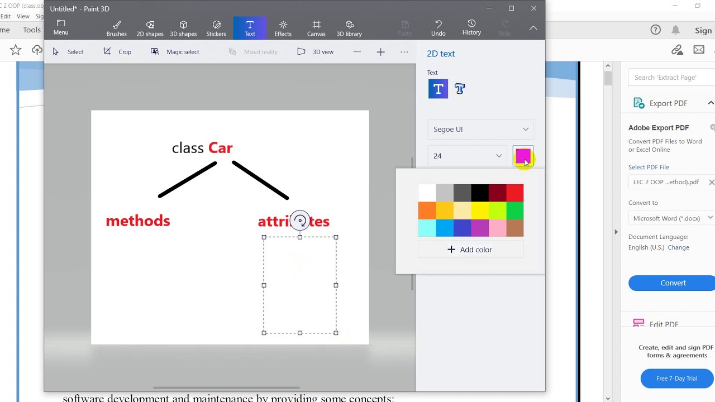Open the Acrobat View menu
This screenshot has width=715, height=402.
(23, 16)
